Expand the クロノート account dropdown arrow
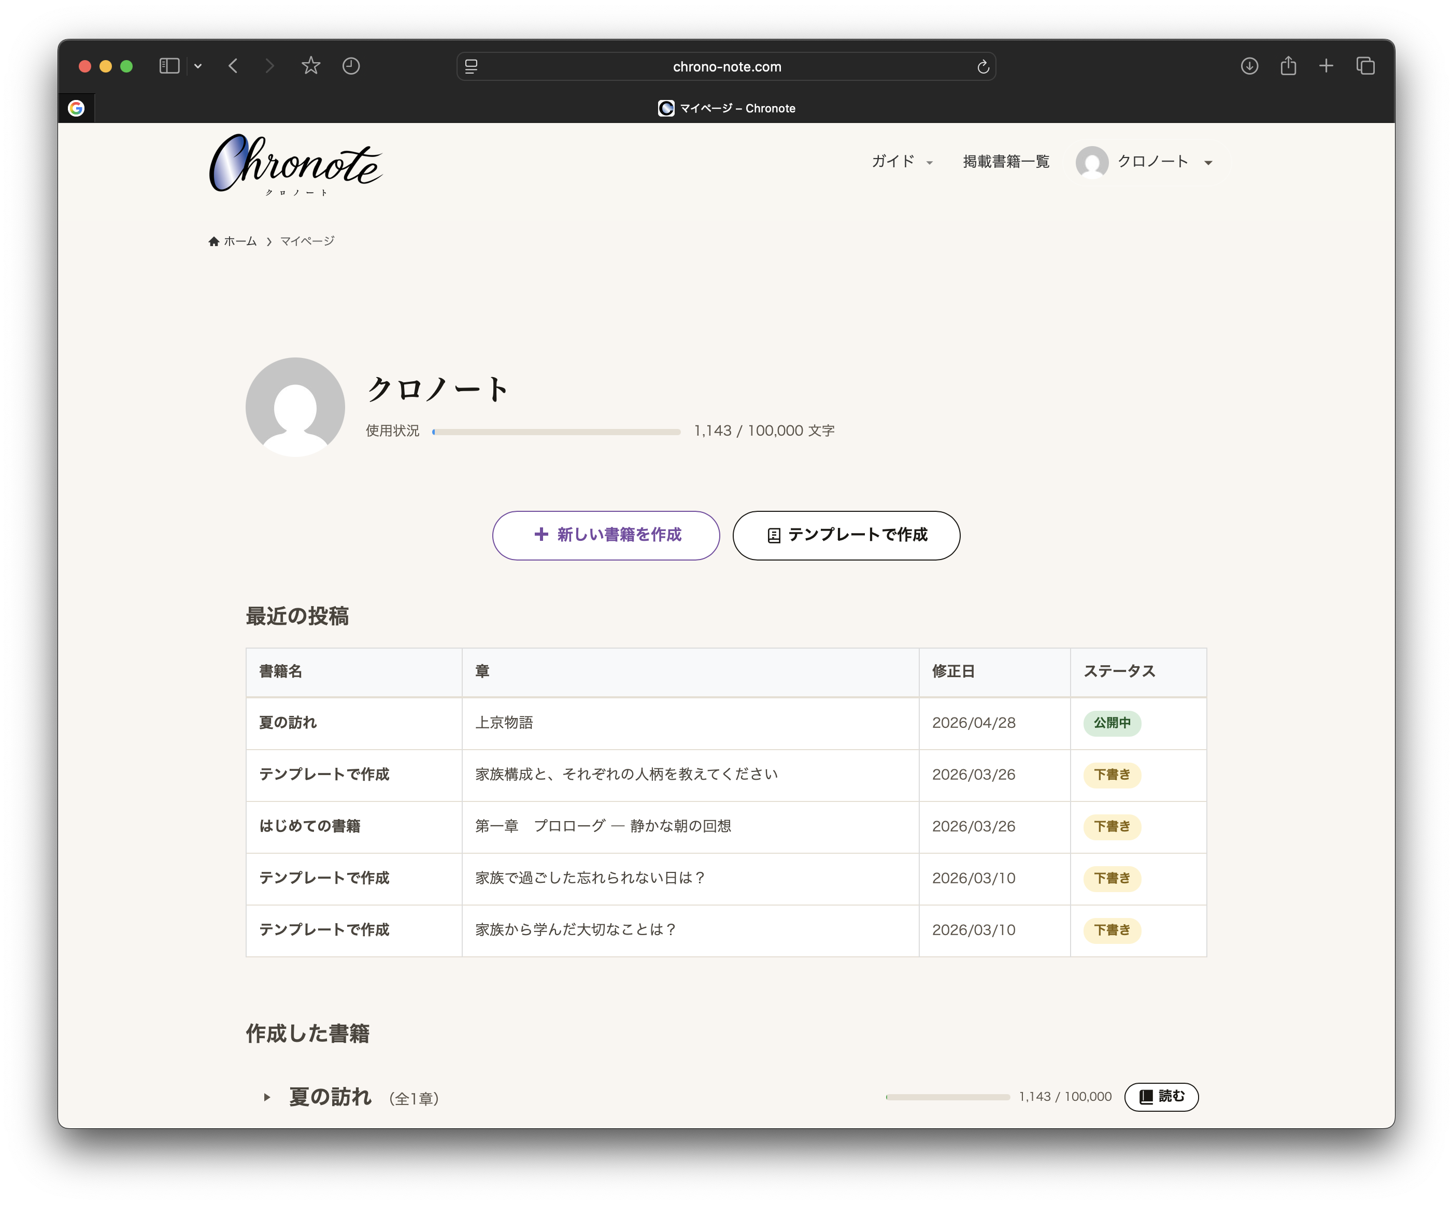 1208,163
